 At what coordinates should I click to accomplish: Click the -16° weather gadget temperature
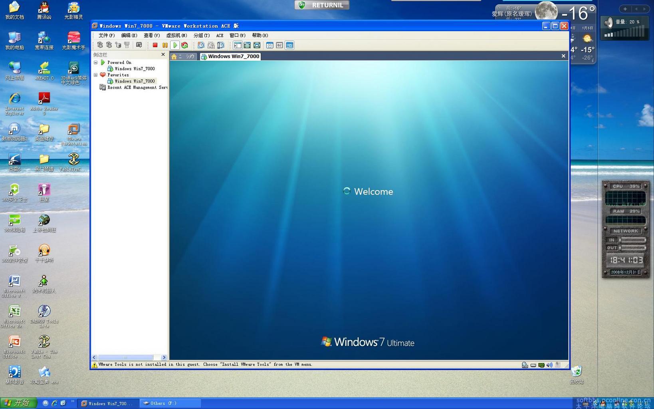(578, 13)
